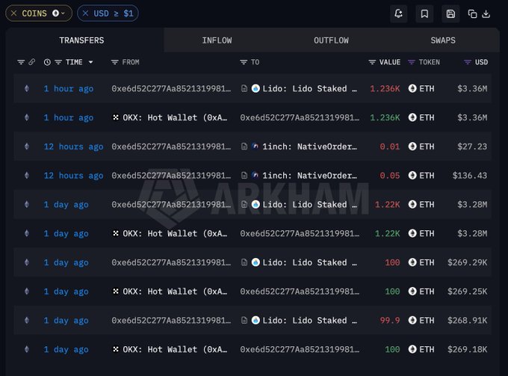Toggle TIME sort order arrow
508x376 pixels.
[90, 62]
